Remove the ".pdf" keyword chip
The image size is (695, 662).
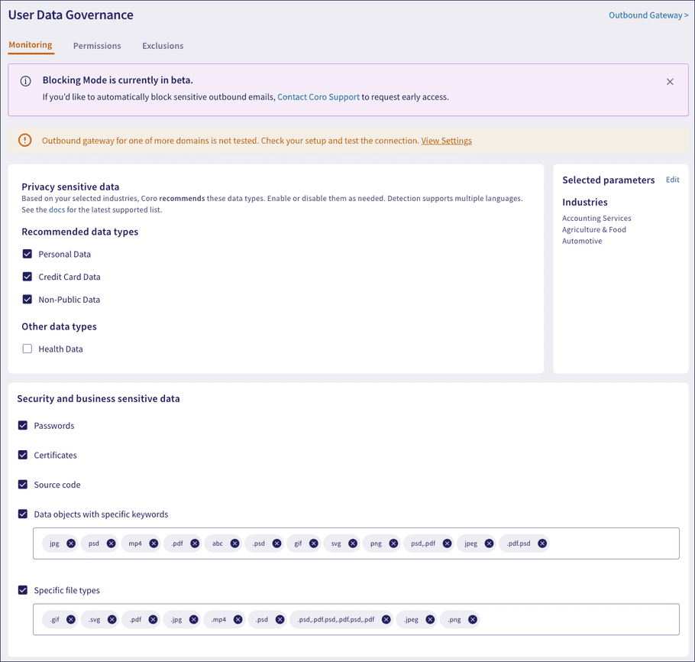click(x=195, y=544)
